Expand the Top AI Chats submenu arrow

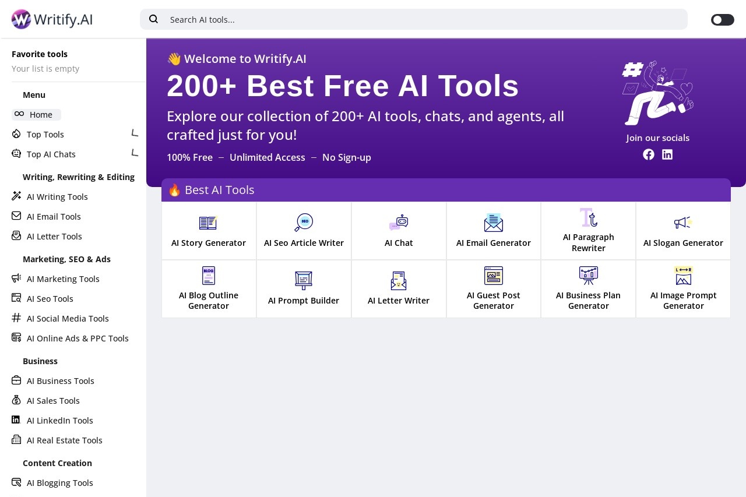coord(135,153)
